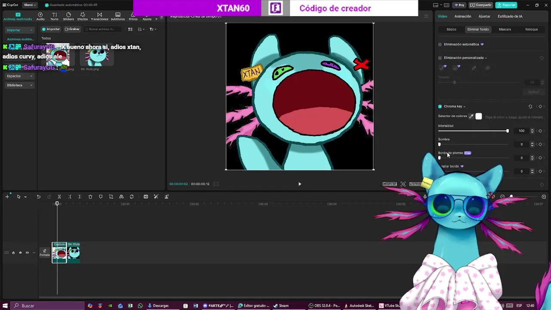Open the Audio panel
The image size is (551, 310).
point(40,17)
